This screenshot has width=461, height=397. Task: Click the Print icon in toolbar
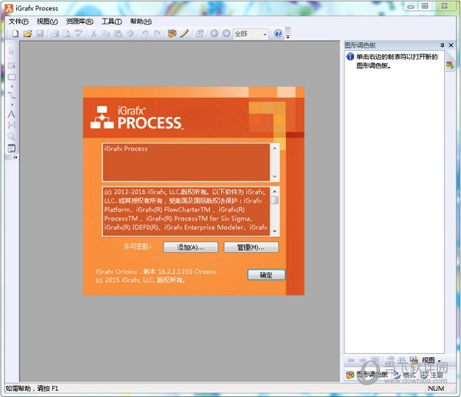[x=55, y=34]
